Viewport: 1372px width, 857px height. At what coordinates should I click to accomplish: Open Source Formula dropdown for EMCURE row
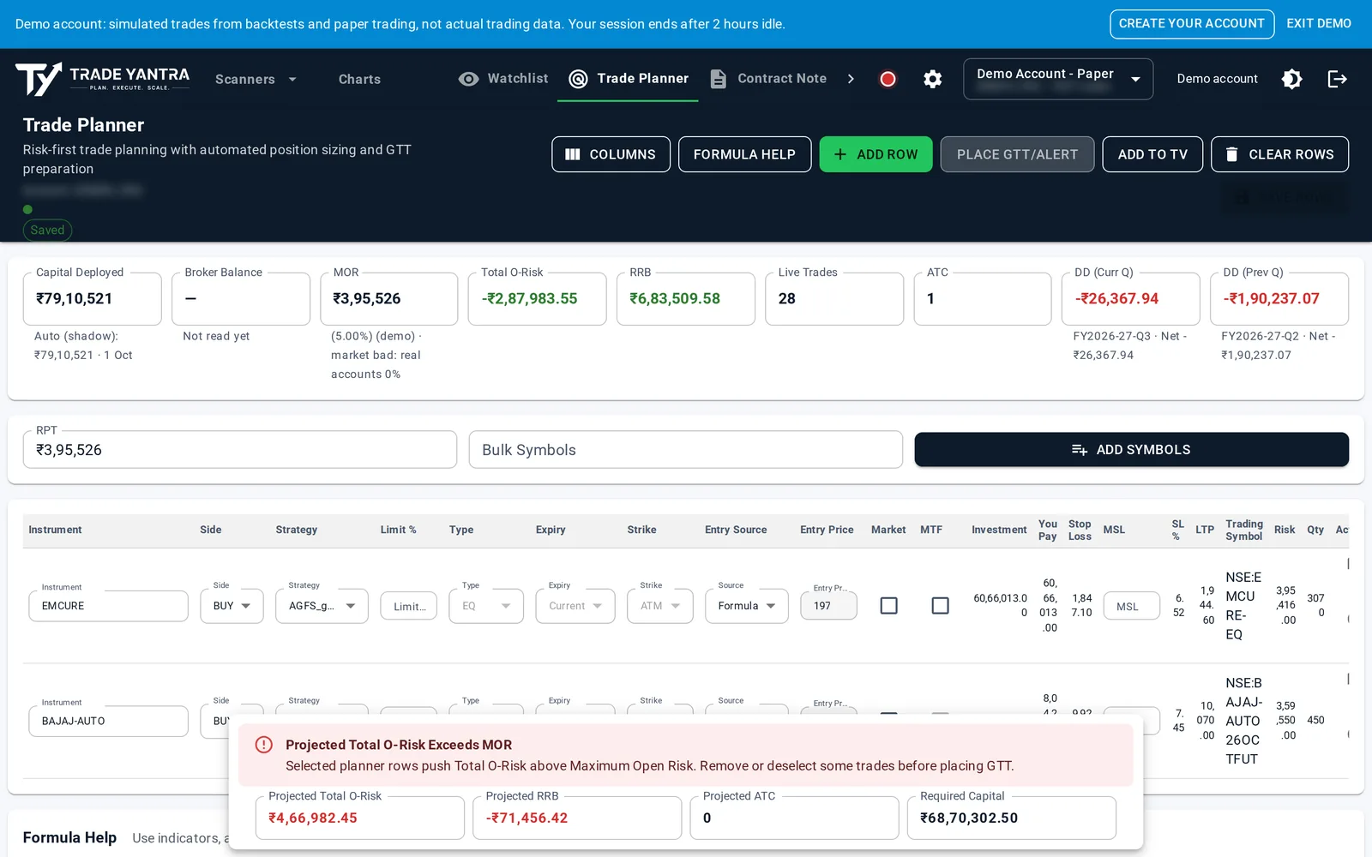click(747, 606)
